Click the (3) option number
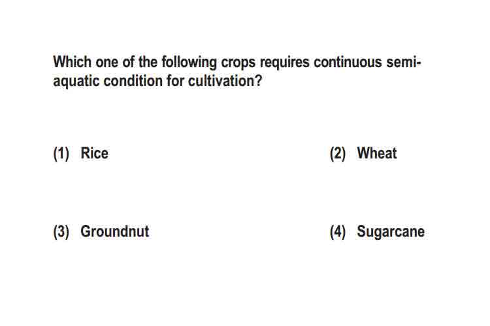The height and width of the screenshot is (326, 490). click(61, 232)
